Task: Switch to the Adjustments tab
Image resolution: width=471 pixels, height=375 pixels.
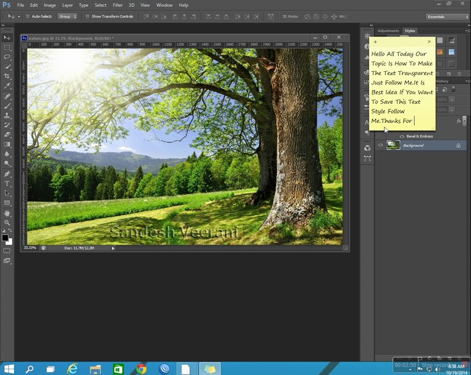Action: 388,31
